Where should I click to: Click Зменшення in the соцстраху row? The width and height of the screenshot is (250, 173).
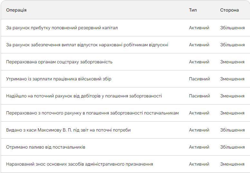(232, 62)
